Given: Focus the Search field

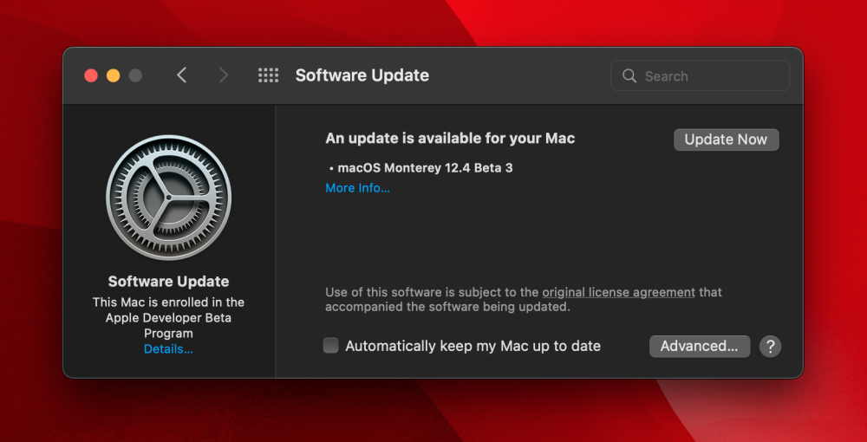Looking at the screenshot, I should click(x=700, y=75).
